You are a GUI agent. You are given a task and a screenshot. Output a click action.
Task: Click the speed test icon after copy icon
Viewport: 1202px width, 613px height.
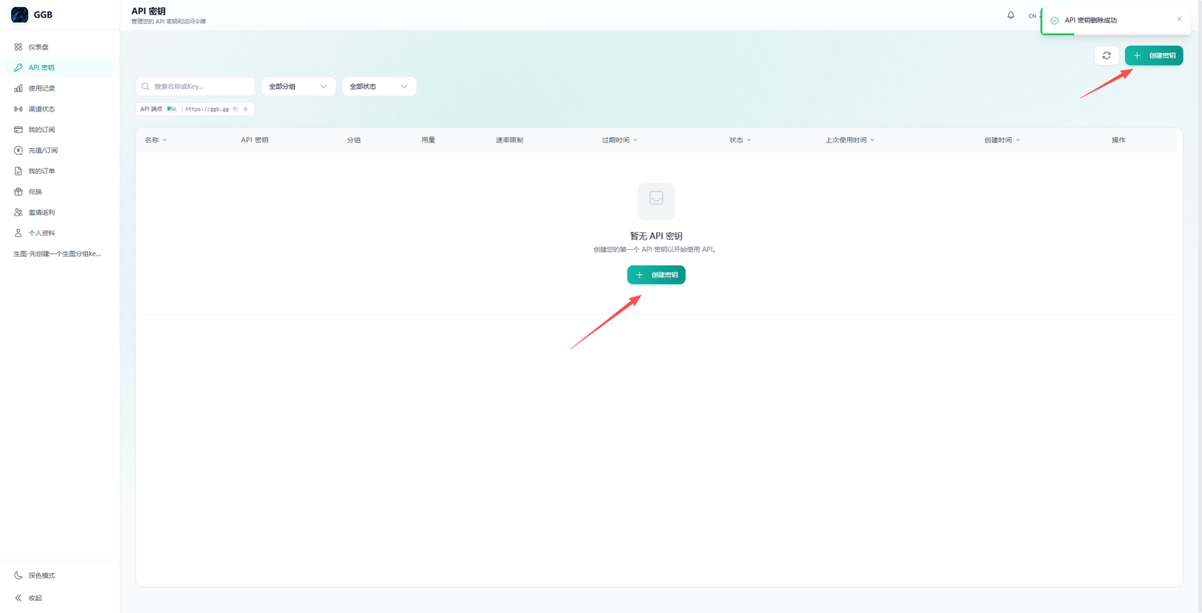(x=246, y=109)
